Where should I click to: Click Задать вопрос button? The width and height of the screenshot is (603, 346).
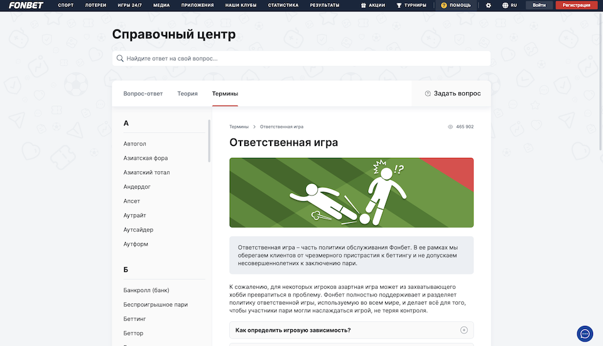(x=453, y=93)
